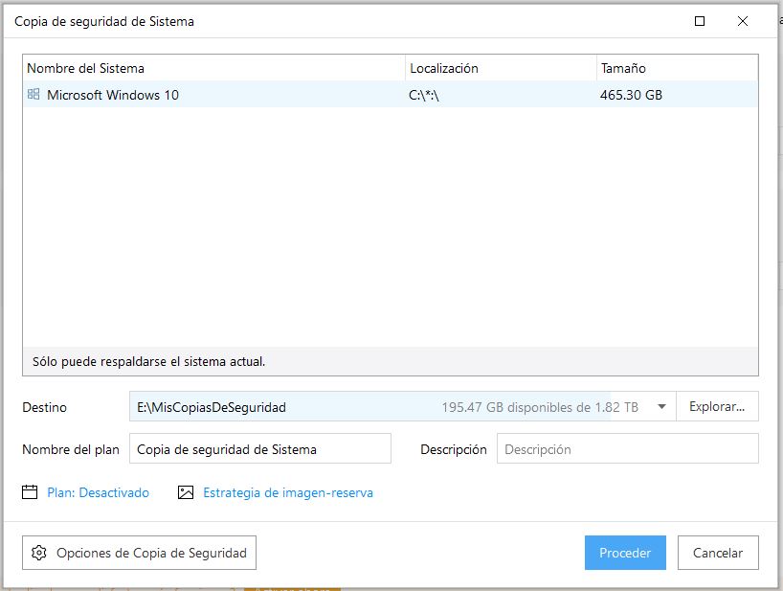Click into the Descripción input field
783x591 pixels.
tap(627, 448)
